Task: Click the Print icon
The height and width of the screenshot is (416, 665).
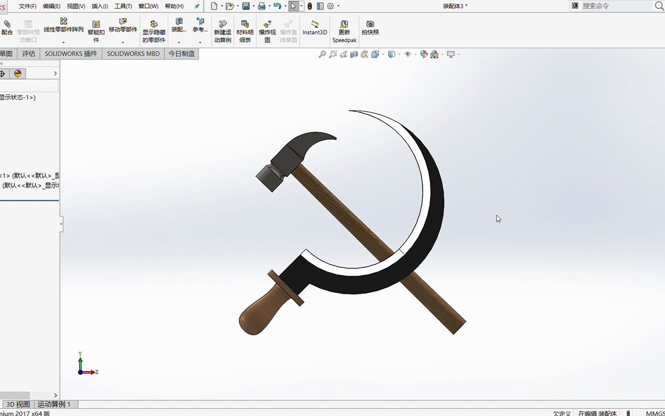Action: (x=262, y=6)
